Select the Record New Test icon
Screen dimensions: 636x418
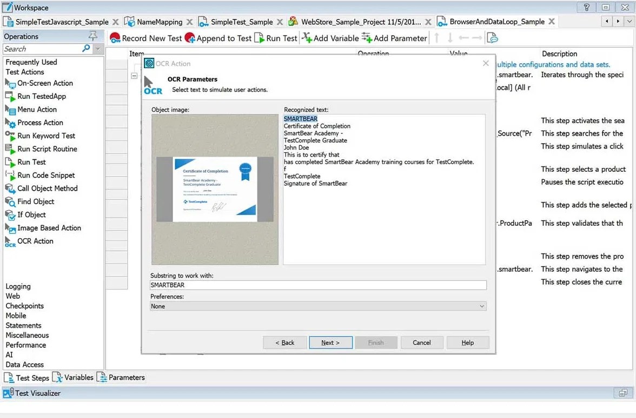coord(115,38)
